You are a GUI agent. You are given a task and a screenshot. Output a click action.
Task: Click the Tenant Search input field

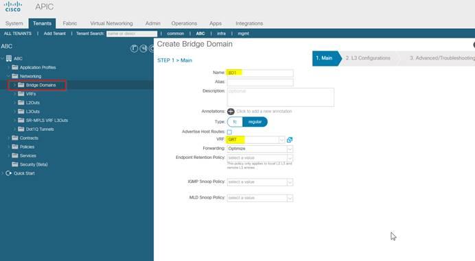coord(132,34)
